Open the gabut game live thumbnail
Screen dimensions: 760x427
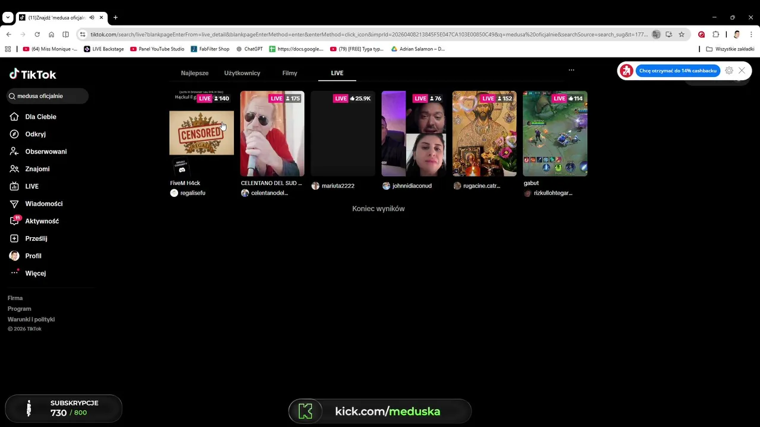click(555, 133)
